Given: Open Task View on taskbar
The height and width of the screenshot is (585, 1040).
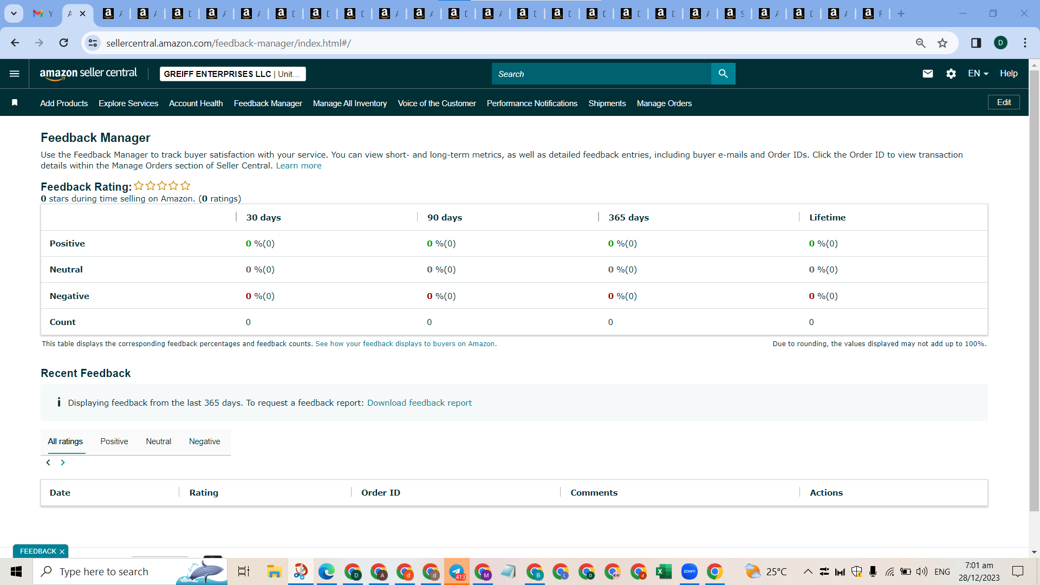Looking at the screenshot, I should pos(244,571).
